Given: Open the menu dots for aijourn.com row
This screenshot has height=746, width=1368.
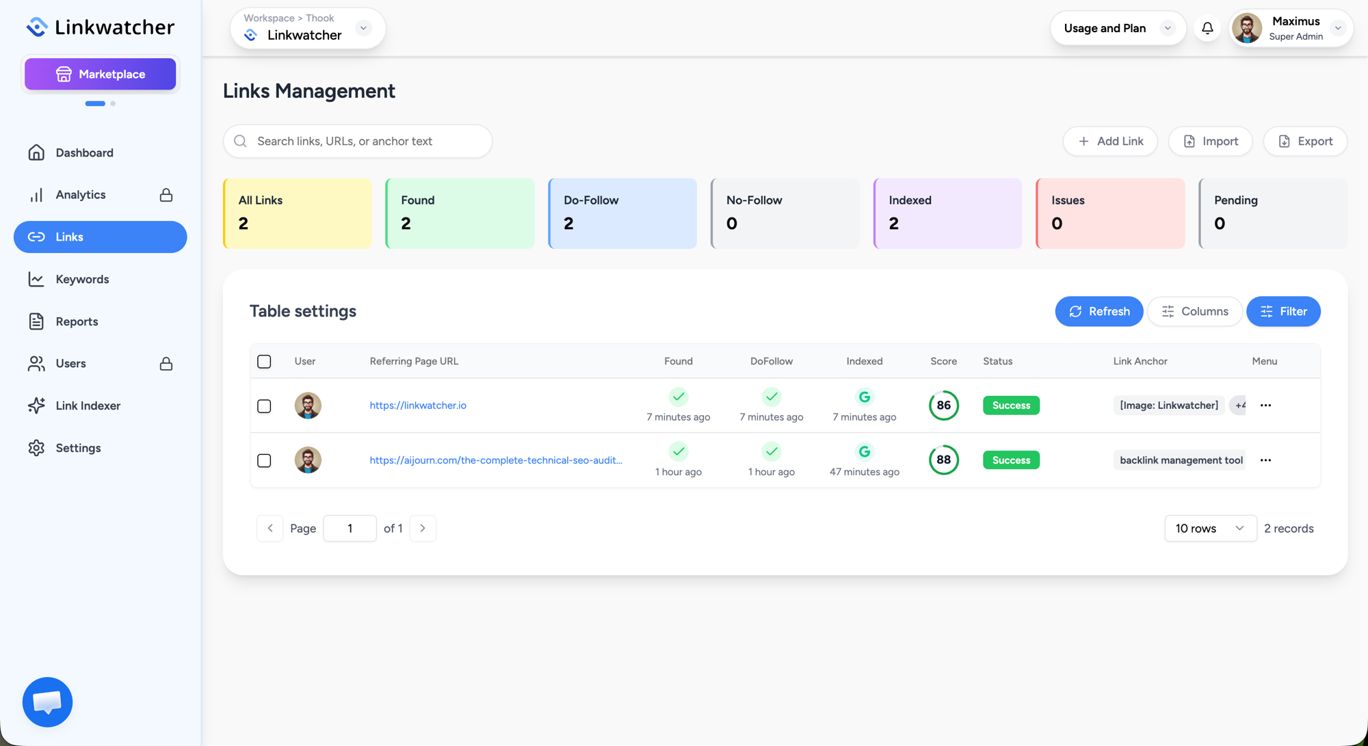Looking at the screenshot, I should pos(1265,460).
